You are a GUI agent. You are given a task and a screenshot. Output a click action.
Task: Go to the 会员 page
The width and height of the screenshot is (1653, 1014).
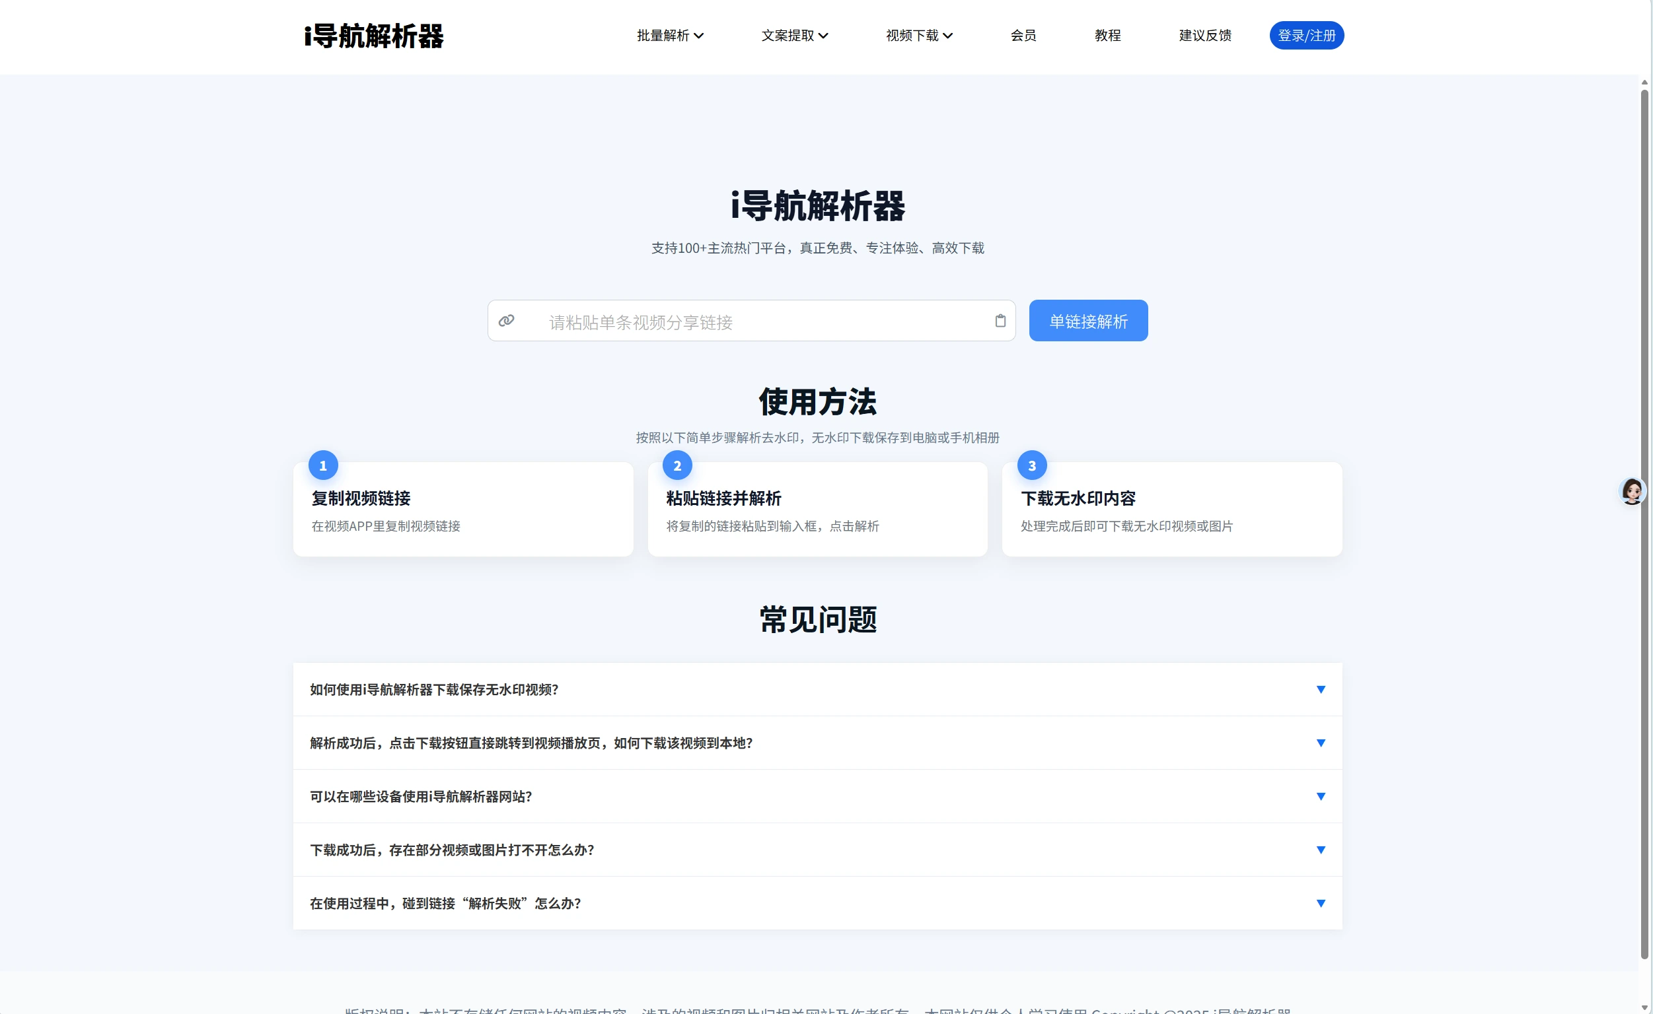(1023, 36)
